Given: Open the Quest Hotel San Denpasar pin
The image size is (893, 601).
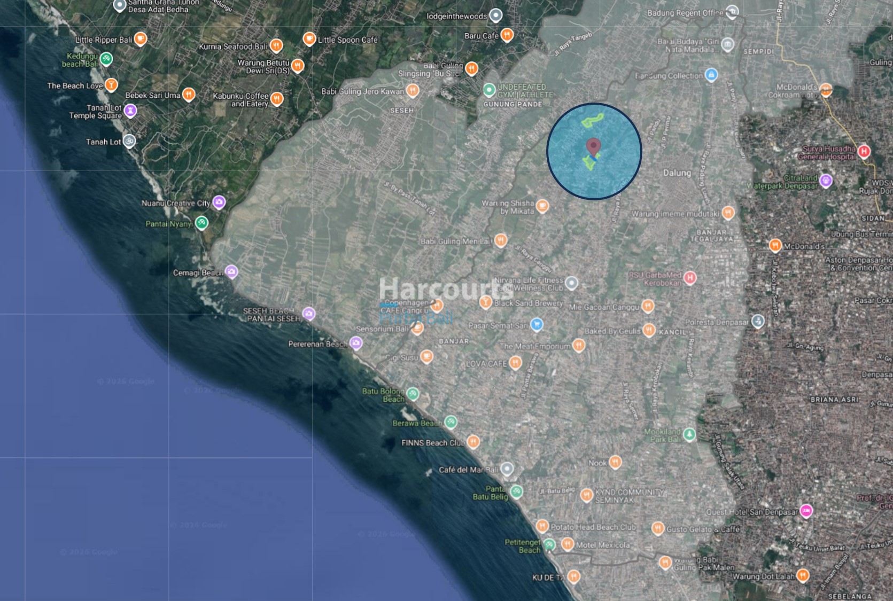Looking at the screenshot, I should [x=806, y=511].
